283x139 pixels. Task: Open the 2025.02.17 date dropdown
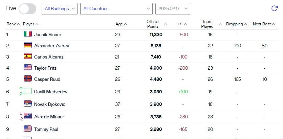173,9
